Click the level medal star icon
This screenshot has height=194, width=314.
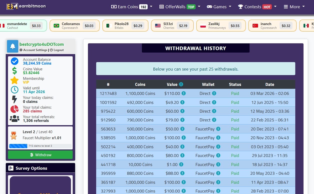(13, 136)
